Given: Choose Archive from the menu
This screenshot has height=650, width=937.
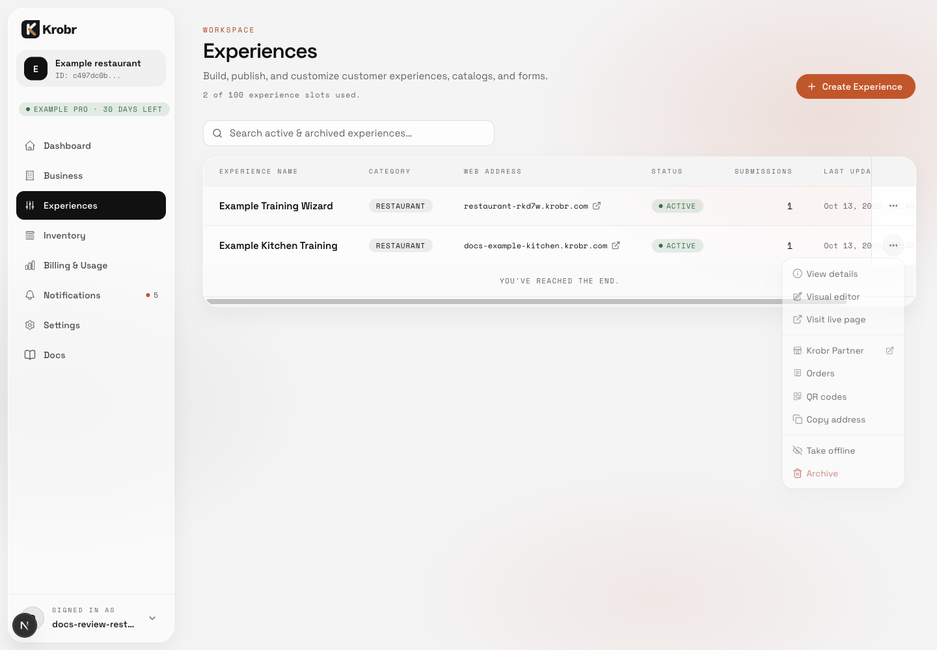Looking at the screenshot, I should coord(843,473).
